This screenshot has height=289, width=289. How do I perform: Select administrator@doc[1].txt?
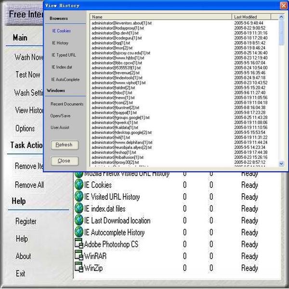point(112,92)
